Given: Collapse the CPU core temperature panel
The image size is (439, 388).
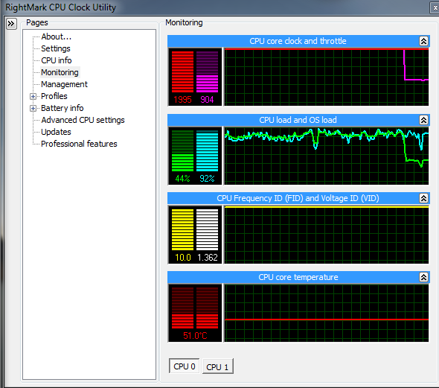Looking at the screenshot, I should [x=423, y=277].
